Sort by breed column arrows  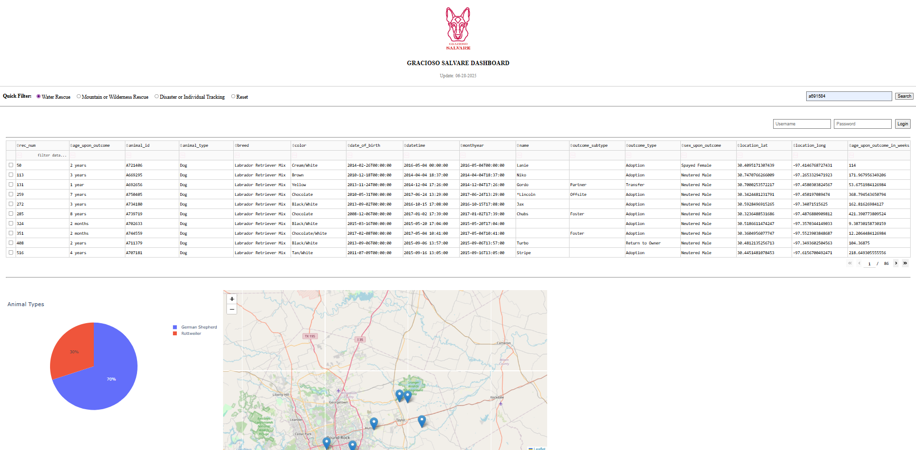tap(236, 145)
